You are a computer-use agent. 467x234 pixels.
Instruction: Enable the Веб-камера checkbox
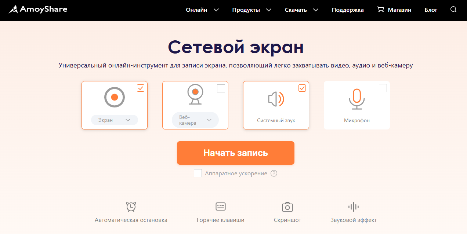click(x=221, y=88)
